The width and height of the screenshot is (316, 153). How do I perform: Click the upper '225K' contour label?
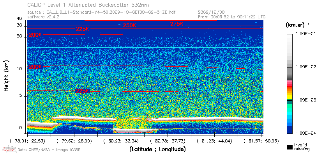[x=83, y=29]
